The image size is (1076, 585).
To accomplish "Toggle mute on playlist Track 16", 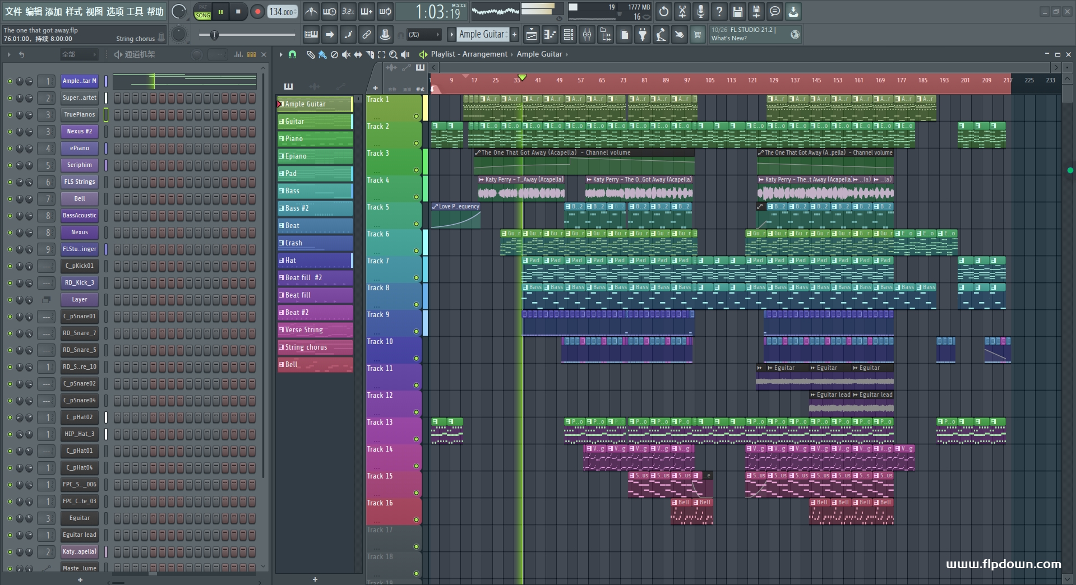I will click(416, 520).
